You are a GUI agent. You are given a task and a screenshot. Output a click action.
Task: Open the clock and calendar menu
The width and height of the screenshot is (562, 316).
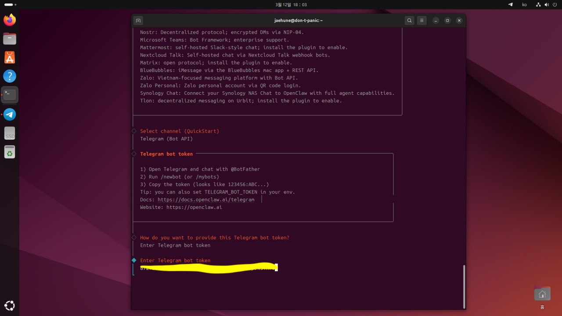[x=291, y=4]
